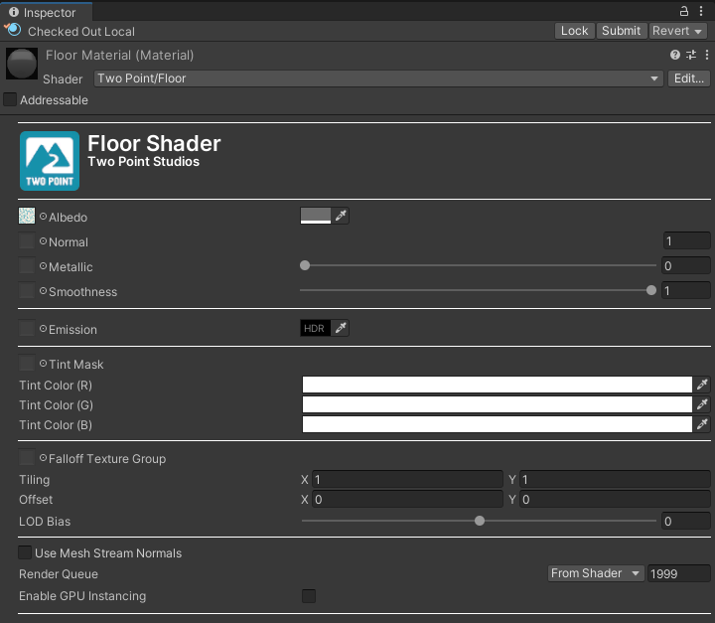Open the material help reference icon

(x=675, y=55)
